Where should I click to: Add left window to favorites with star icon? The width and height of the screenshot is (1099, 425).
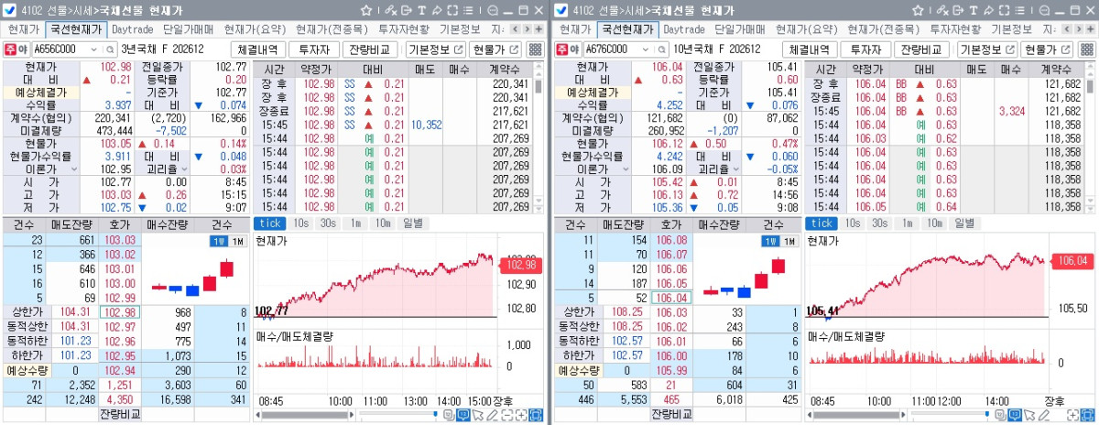(x=366, y=10)
